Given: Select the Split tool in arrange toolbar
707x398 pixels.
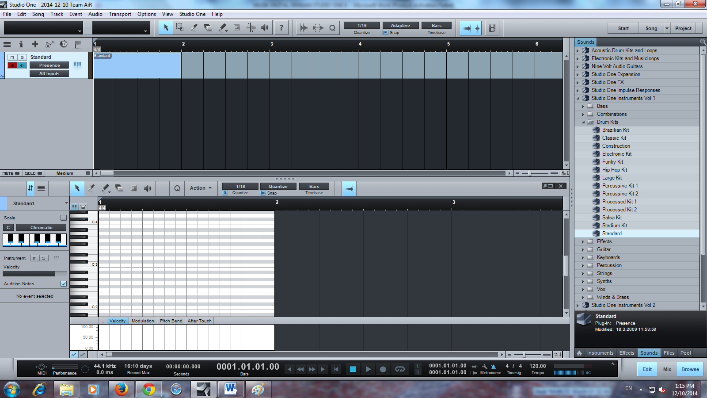Looking at the screenshot, I should tap(194, 27).
